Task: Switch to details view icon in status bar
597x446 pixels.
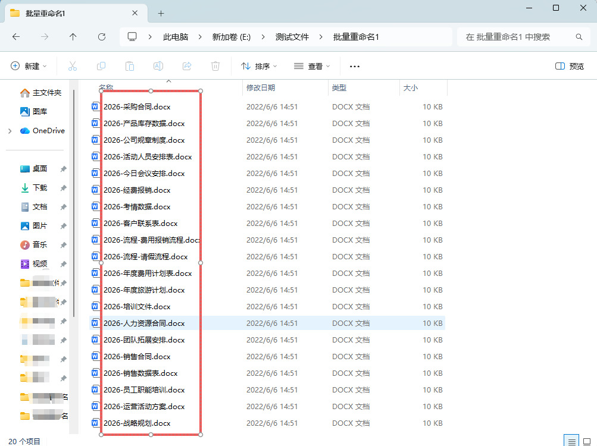Action: click(571, 442)
